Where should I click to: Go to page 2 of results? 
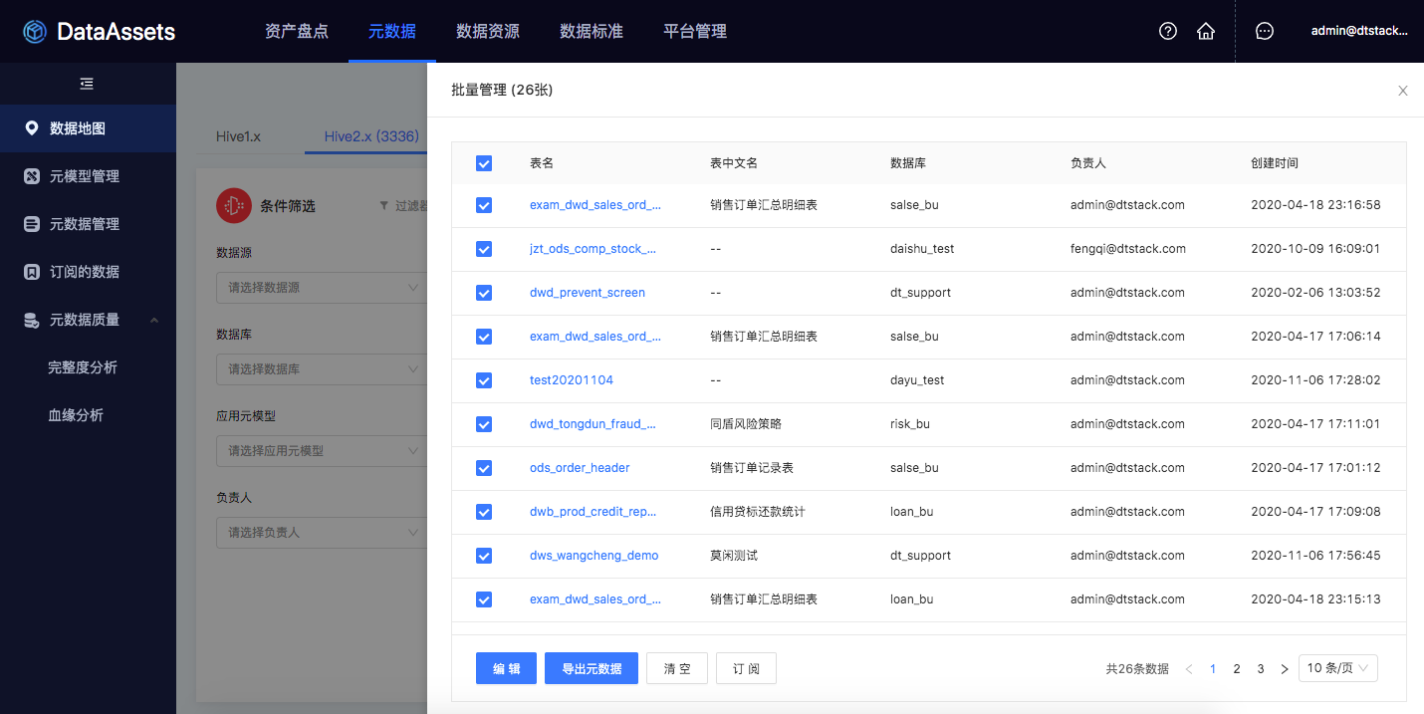(1237, 669)
